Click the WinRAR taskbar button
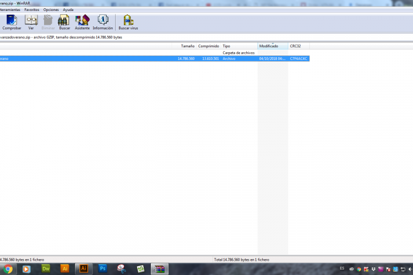Image resolution: width=413 pixels, height=275 pixels. (160, 268)
